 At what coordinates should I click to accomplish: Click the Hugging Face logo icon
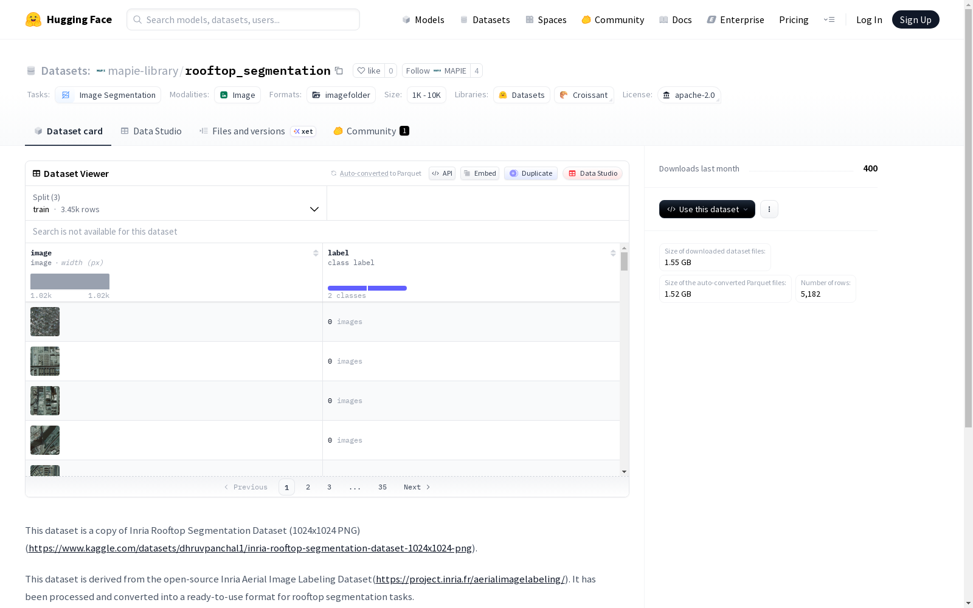(x=33, y=19)
